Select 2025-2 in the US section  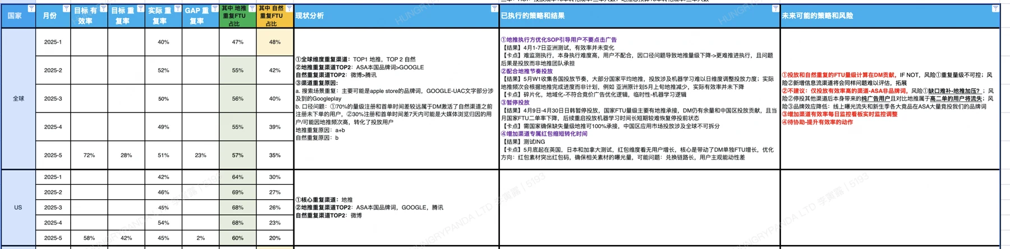(x=53, y=192)
